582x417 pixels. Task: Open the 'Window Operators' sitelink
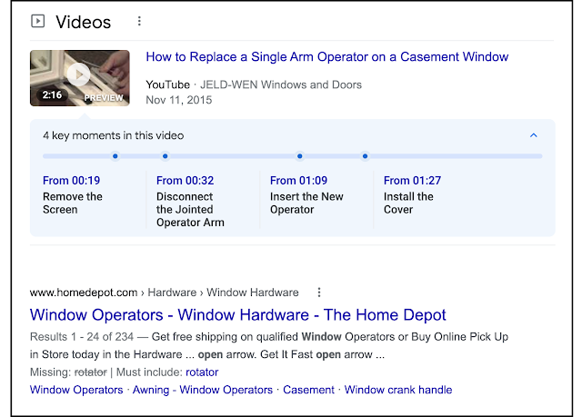76,390
